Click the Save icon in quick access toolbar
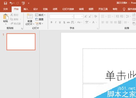The height and width of the screenshot is (98, 136). tap(5, 3)
